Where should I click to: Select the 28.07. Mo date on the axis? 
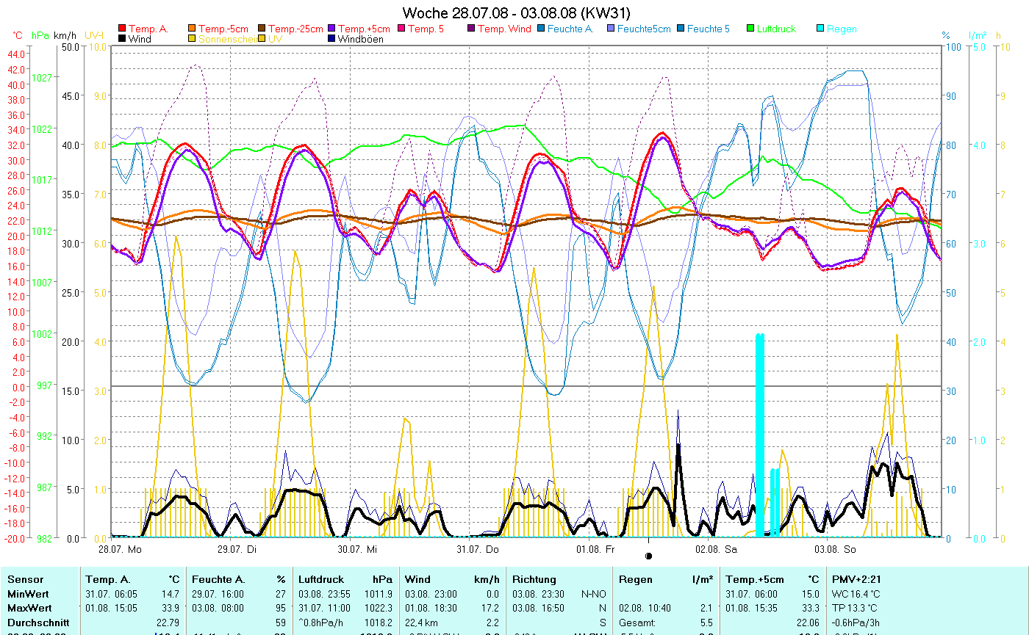click(121, 548)
